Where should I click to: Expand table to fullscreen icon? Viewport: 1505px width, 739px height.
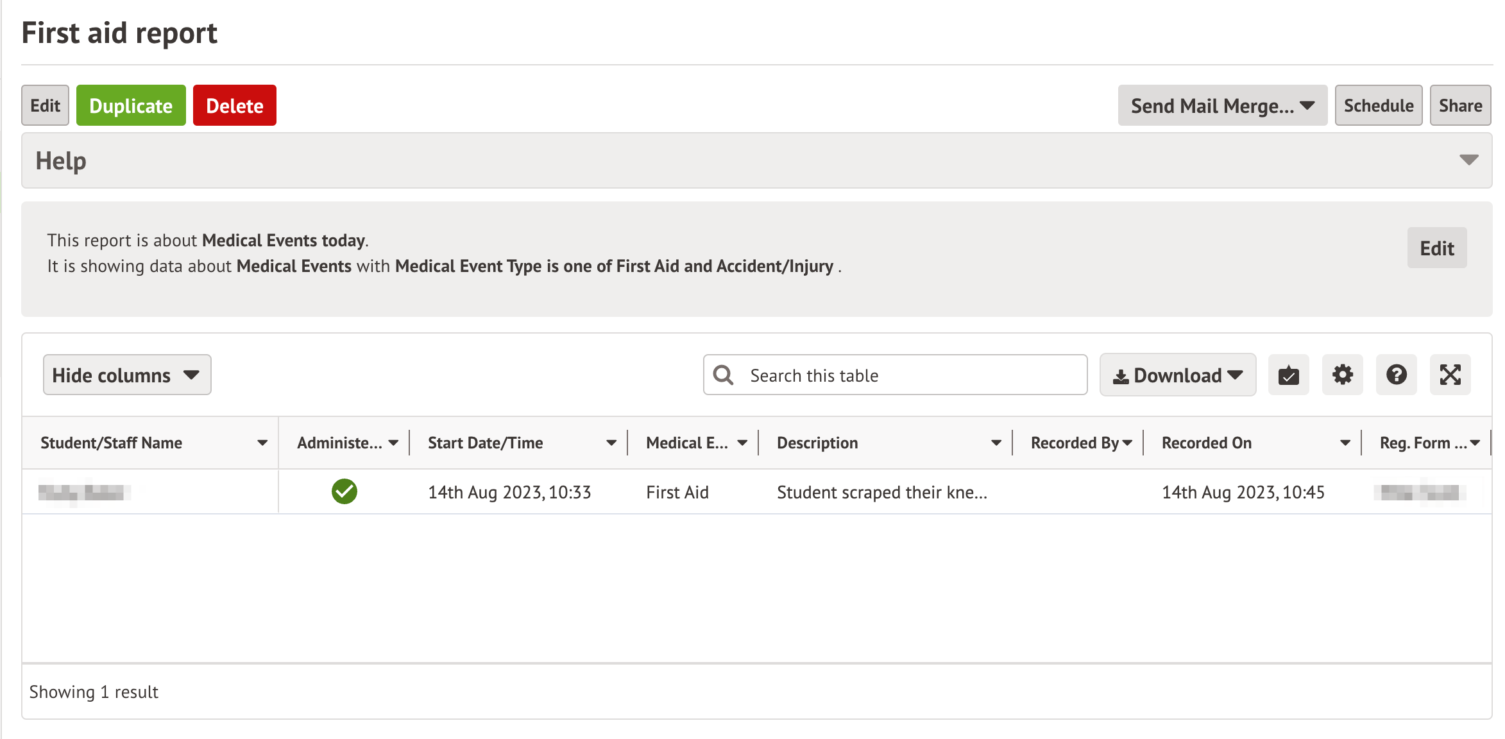(x=1450, y=375)
